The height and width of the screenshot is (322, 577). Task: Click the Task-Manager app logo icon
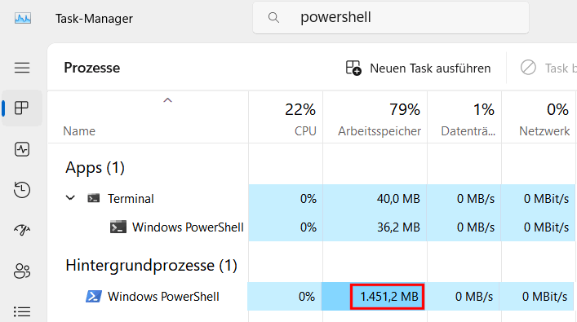tap(23, 18)
